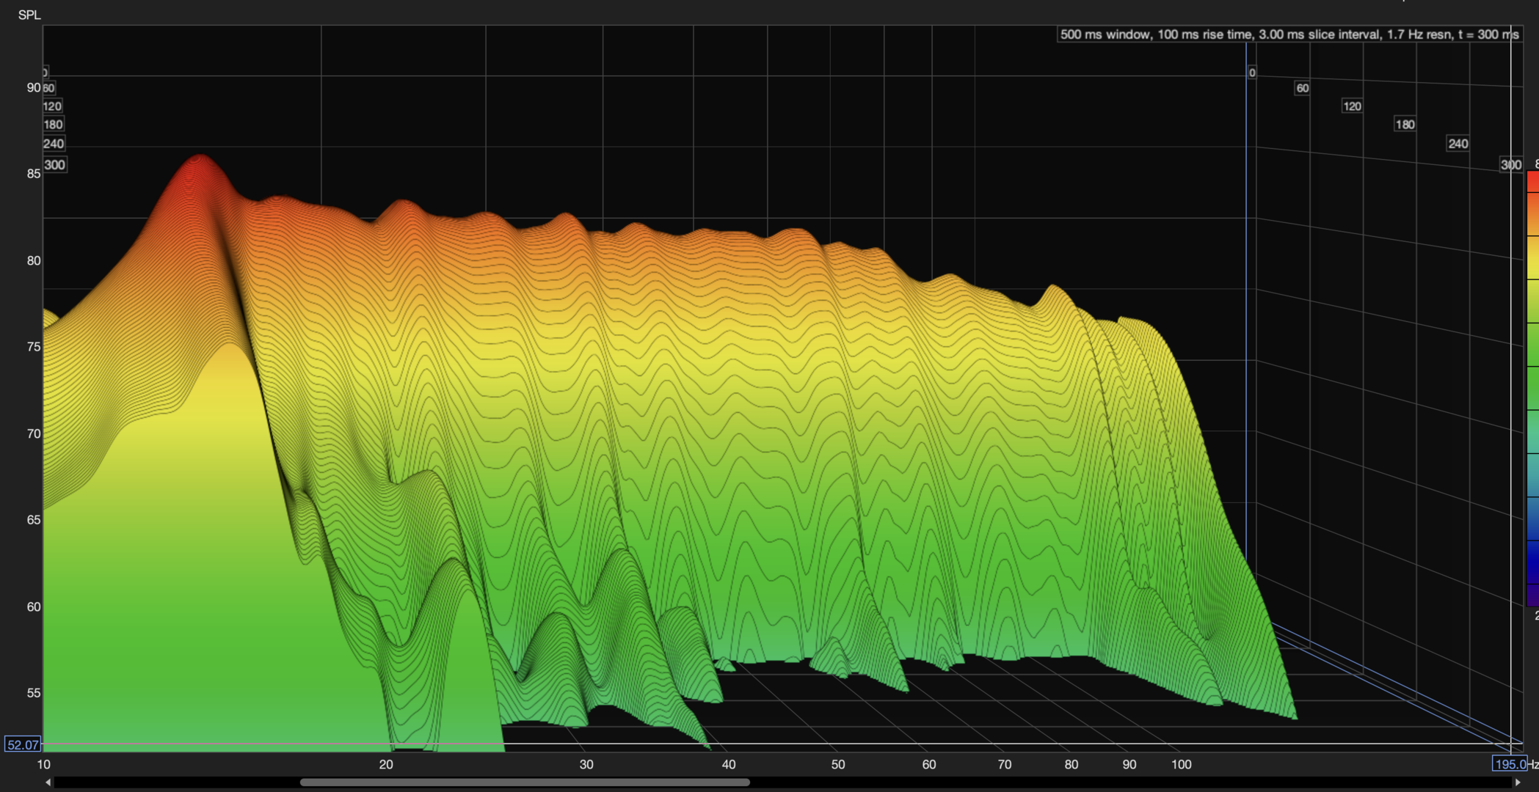
Task: Click the dark blue band of the color scale
Action: (1532, 561)
